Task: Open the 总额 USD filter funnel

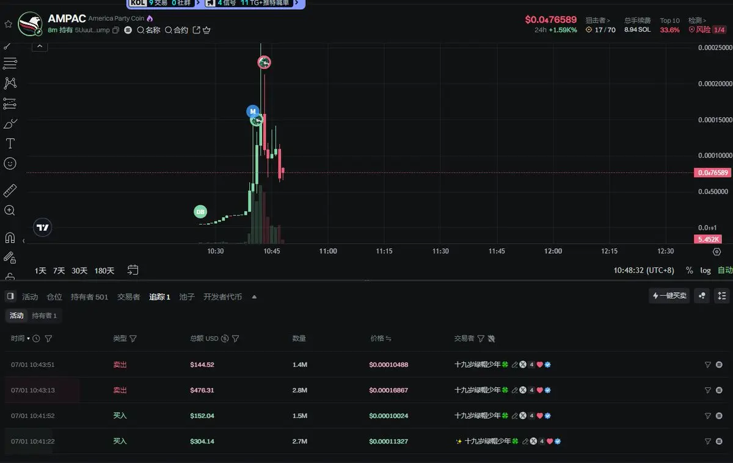Action: pyautogui.click(x=235, y=339)
